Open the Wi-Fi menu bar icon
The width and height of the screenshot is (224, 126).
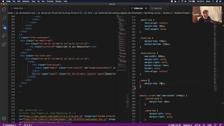[x=182, y=1]
